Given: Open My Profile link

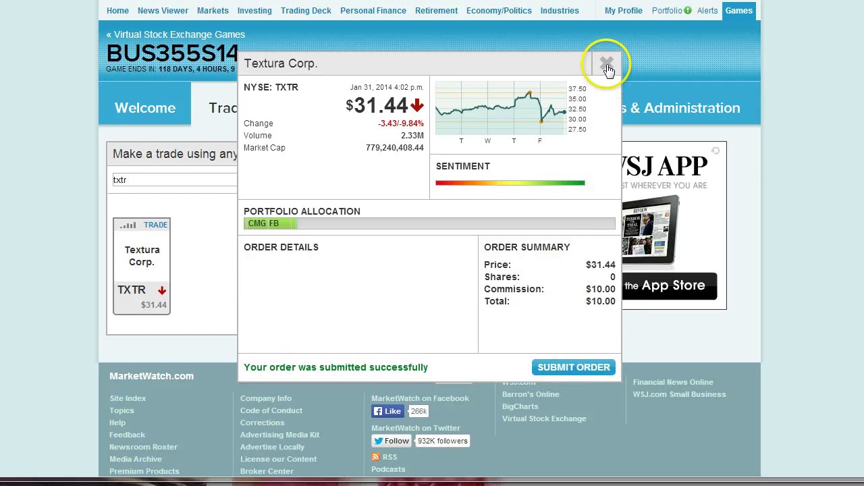Looking at the screenshot, I should click(x=624, y=11).
